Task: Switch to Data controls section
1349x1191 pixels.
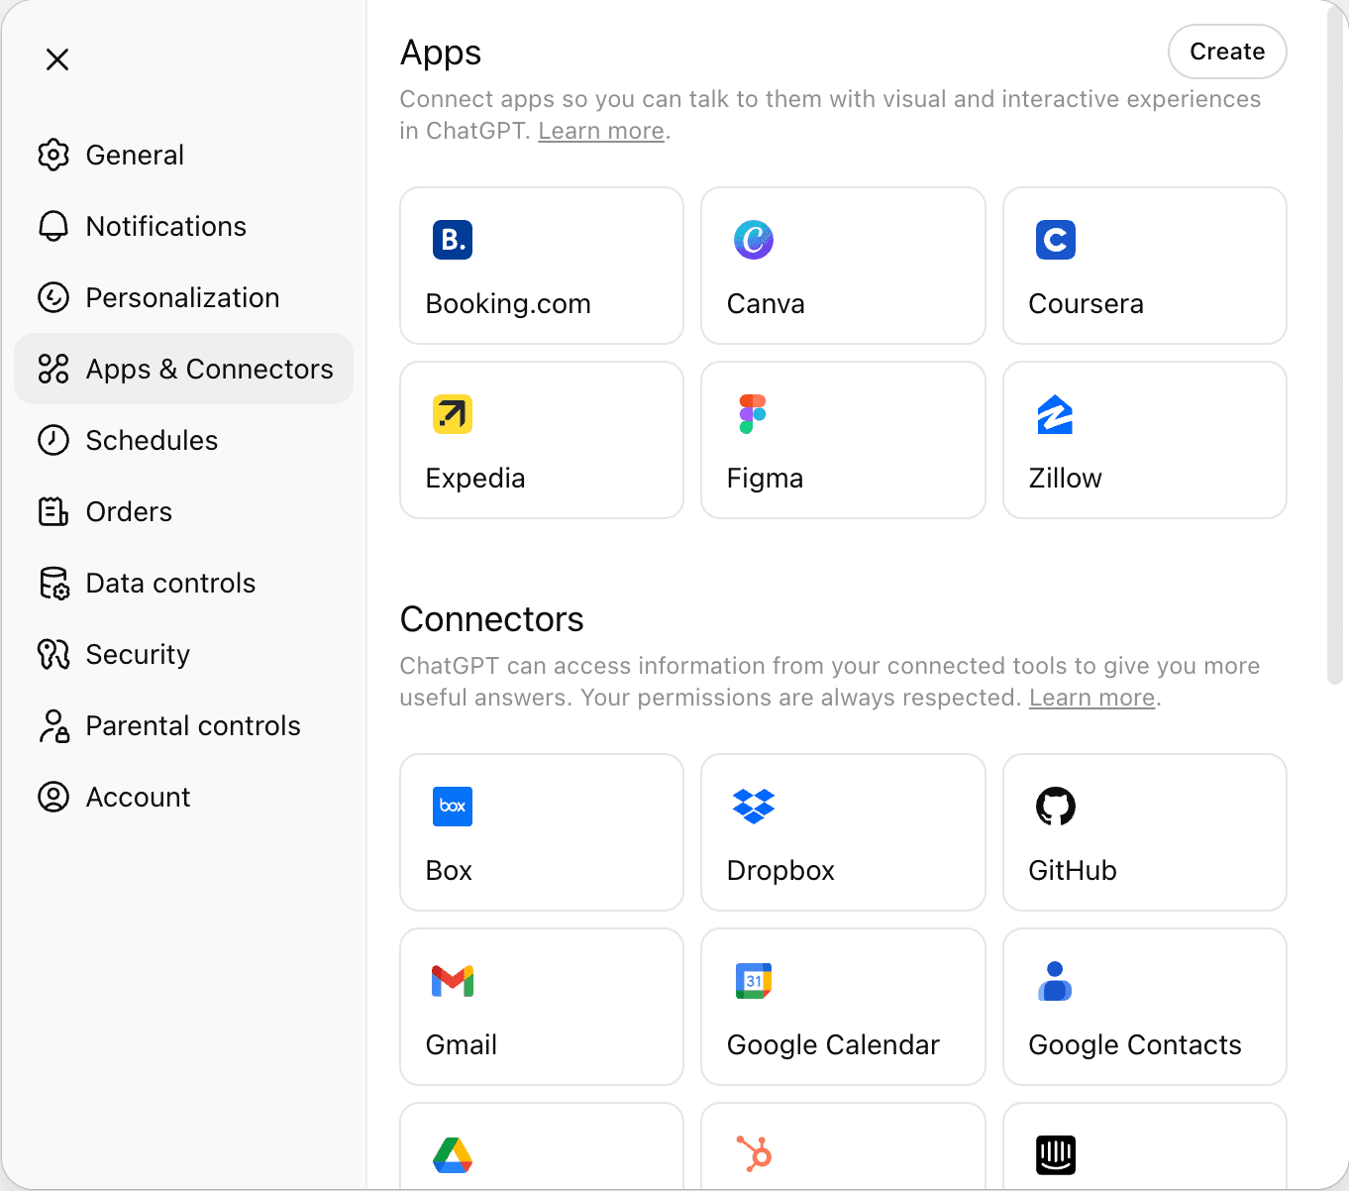Action: click(x=170, y=583)
